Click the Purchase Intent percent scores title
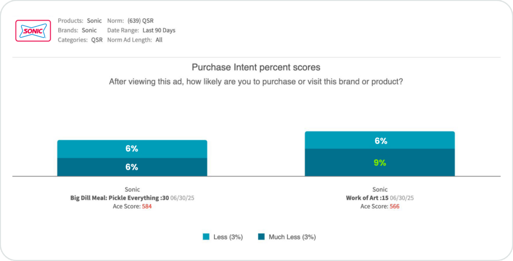The height and width of the screenshot is (261, 513). (x=256, y=67)
